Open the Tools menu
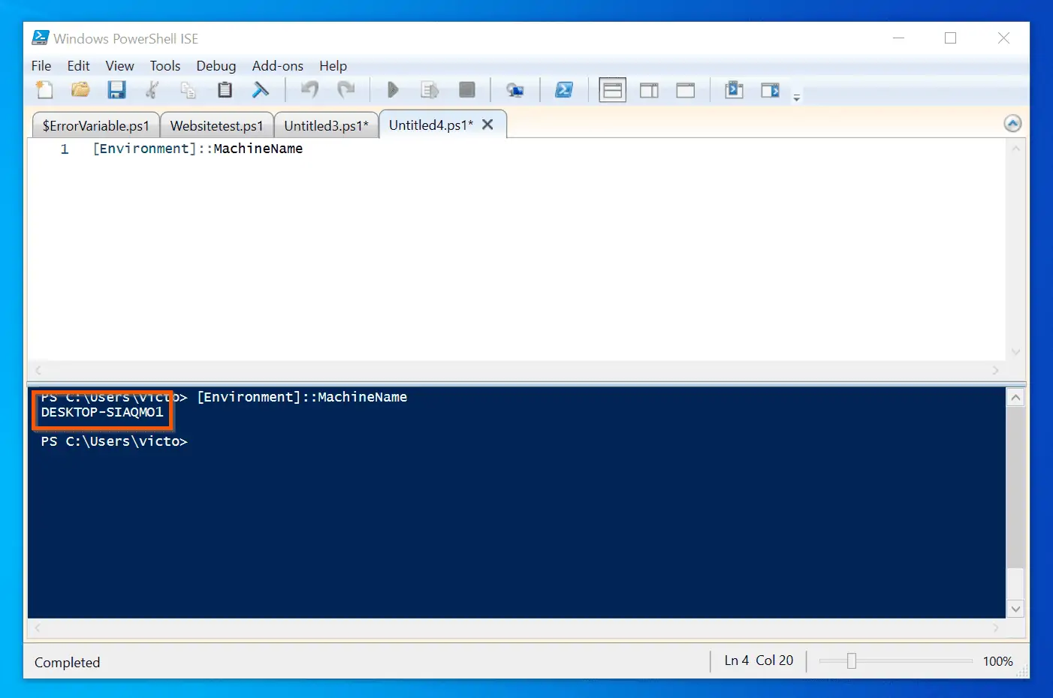 (165, 66)
